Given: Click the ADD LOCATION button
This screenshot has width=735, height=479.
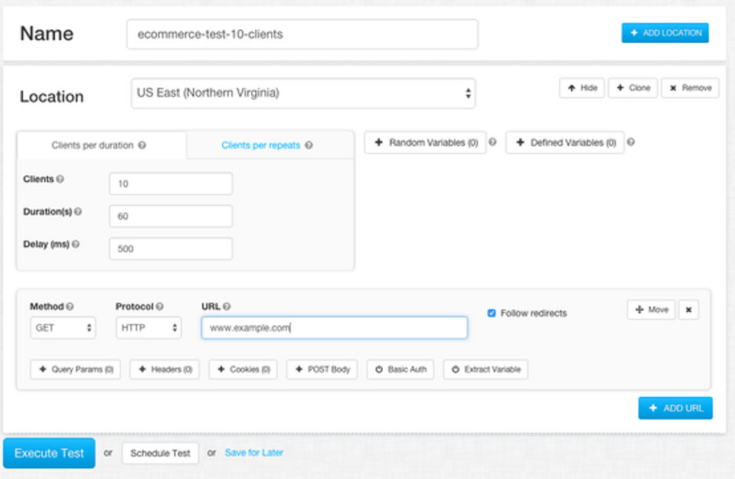Looking at the screenshot, I should 665,33.
